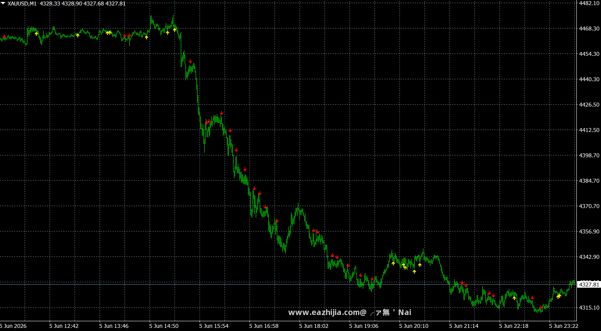Click the 4440.30 price scale label

click(x=589, y=79)
